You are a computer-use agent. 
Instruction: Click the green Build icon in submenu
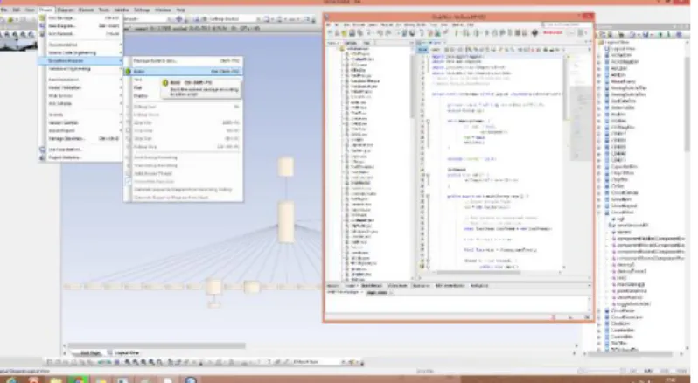[x=128, y=71]
